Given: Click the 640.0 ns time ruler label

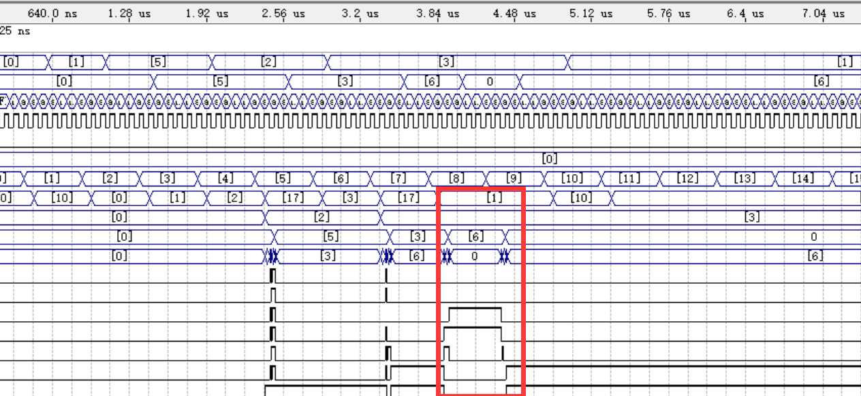Looking at the screenshot, I should pos(52,14).
